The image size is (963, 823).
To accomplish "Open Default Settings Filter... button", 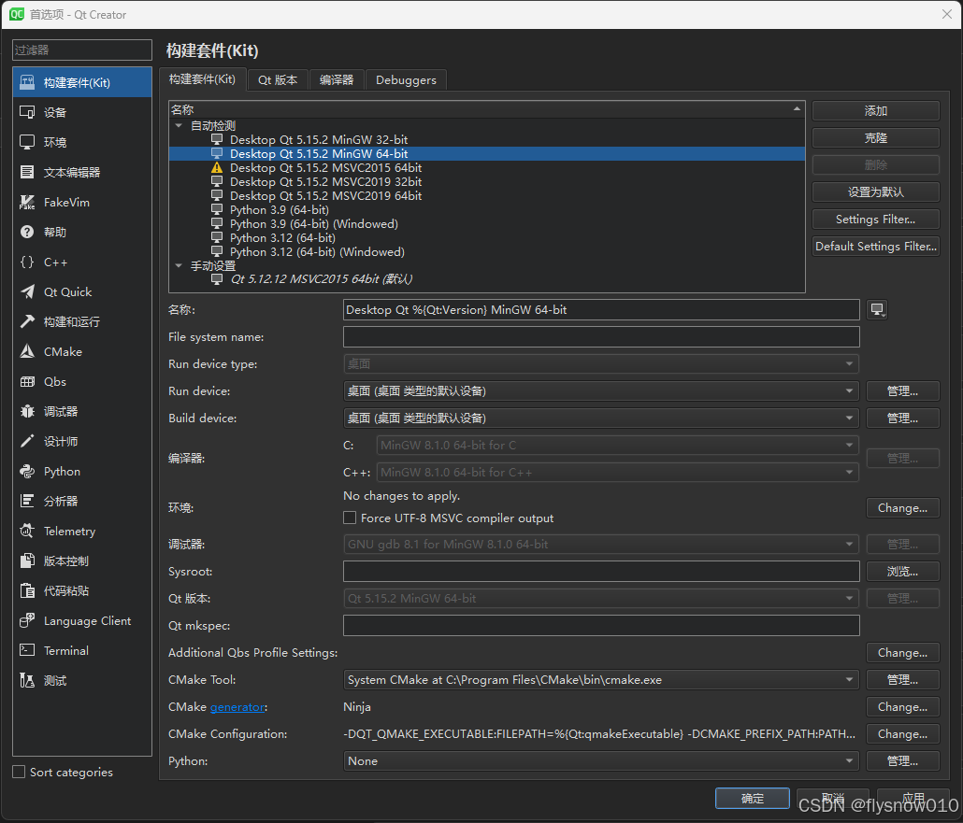I will [x=876, y=246].
